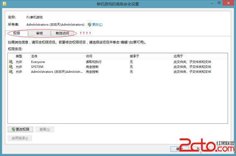Click 完全控制 access value in SYSTEM row

(92, 67)
